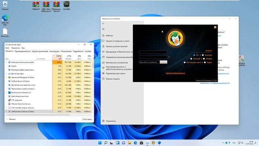This screenshot has height=146, width=259.
Task: Click the GeekLand Менеджер process icon
Action: coord(9,77)
